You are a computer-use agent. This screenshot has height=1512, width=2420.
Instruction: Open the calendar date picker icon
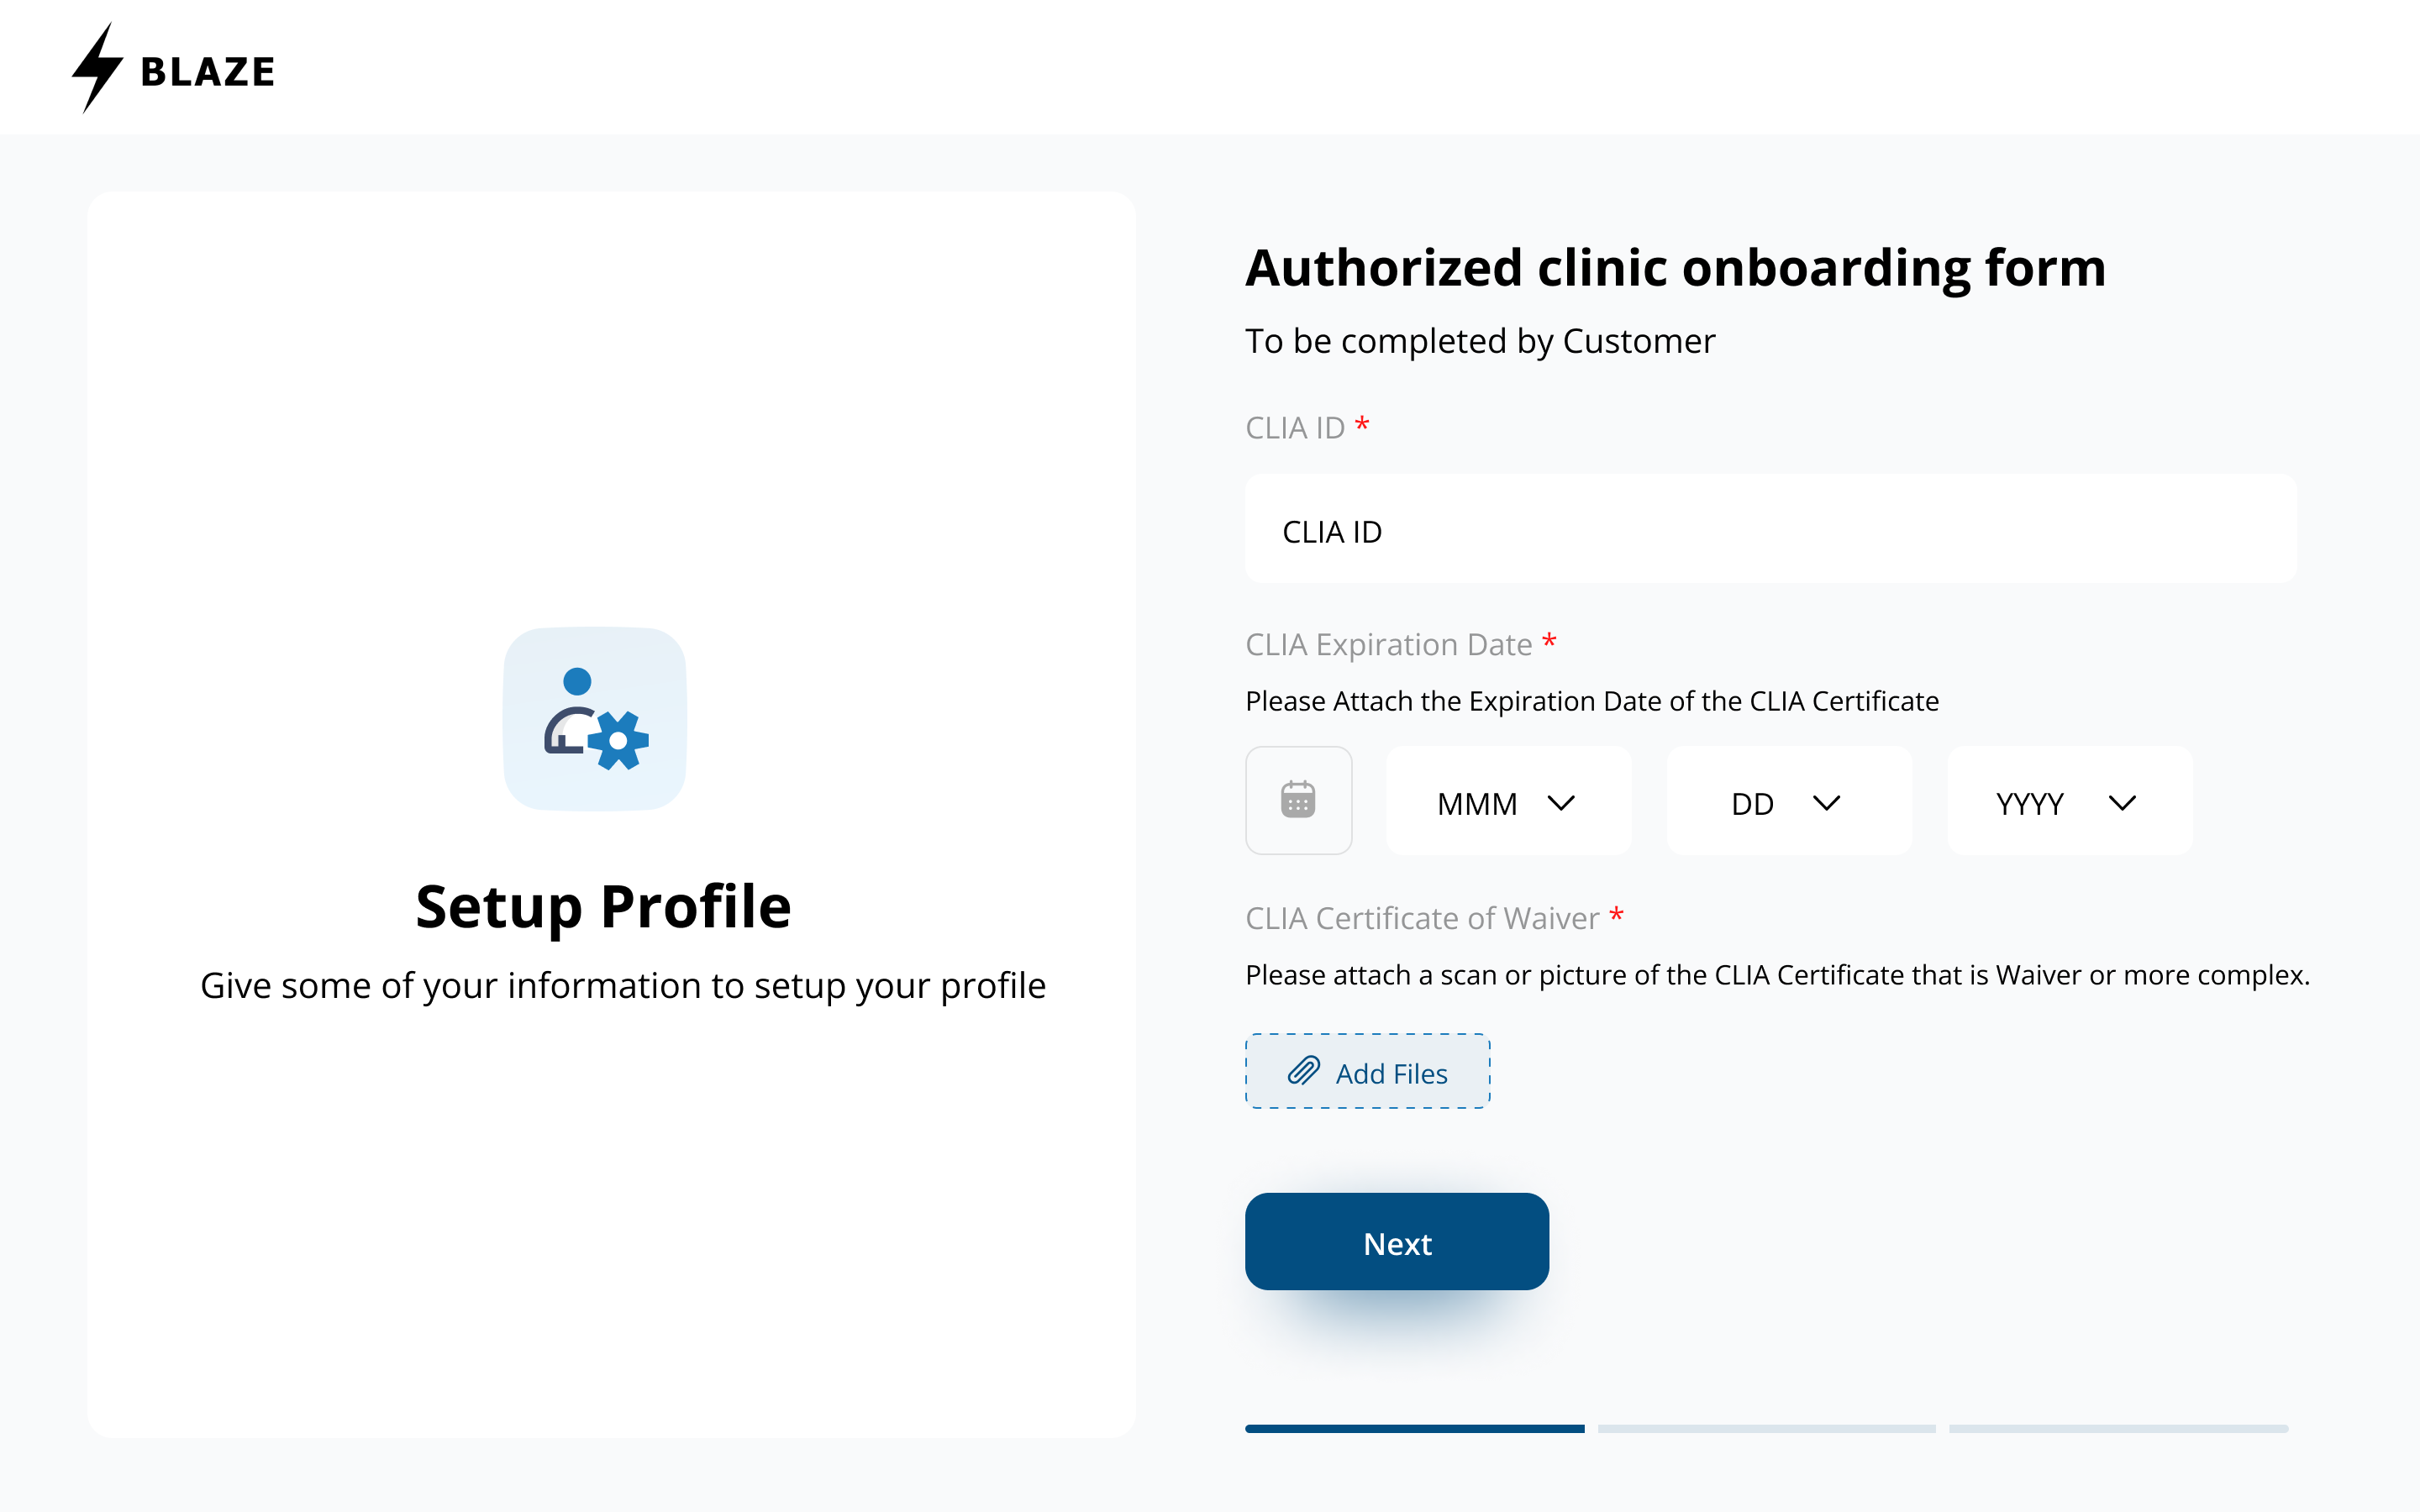[x=1298, y=800]
